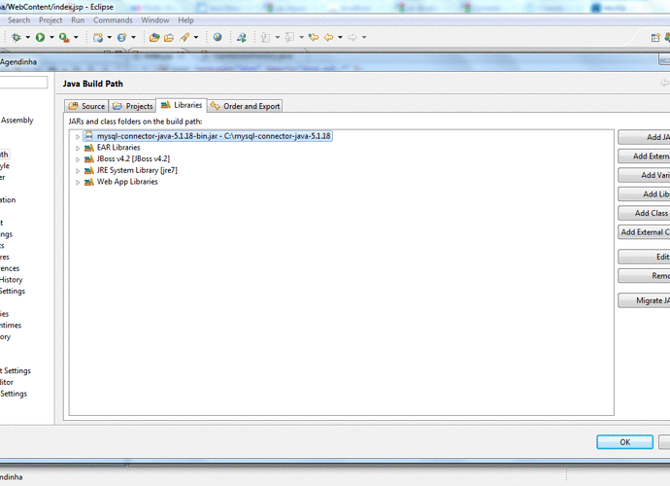Click the Last Edit Location icon
Image resolution: width=670 pixels, height=486 pixels.
[314, 37]
